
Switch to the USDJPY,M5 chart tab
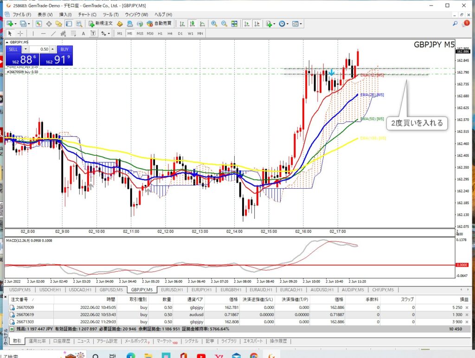[x=20, y=290]
